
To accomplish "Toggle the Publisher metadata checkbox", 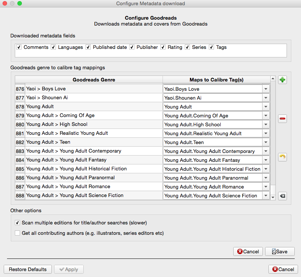I will click(132, 47).
